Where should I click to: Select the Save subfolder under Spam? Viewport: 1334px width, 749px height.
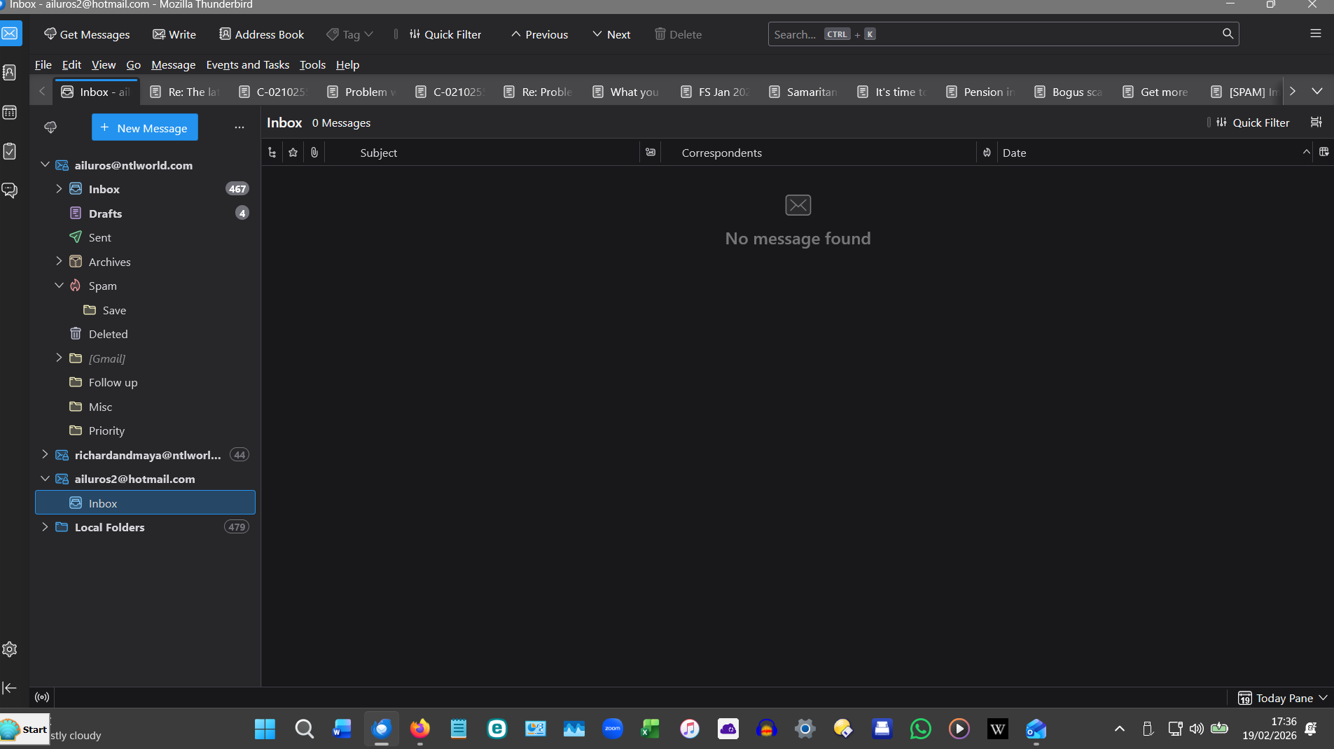145,309
